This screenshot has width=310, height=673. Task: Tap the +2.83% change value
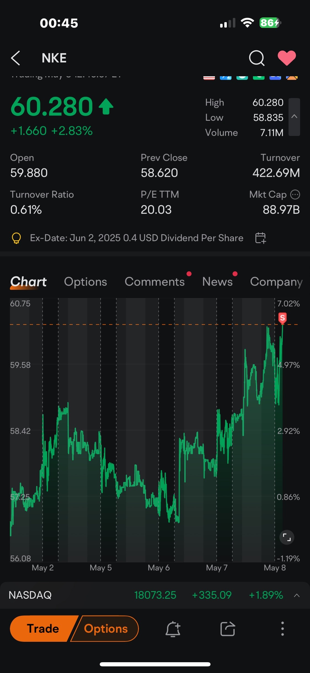tap(72, 131)
